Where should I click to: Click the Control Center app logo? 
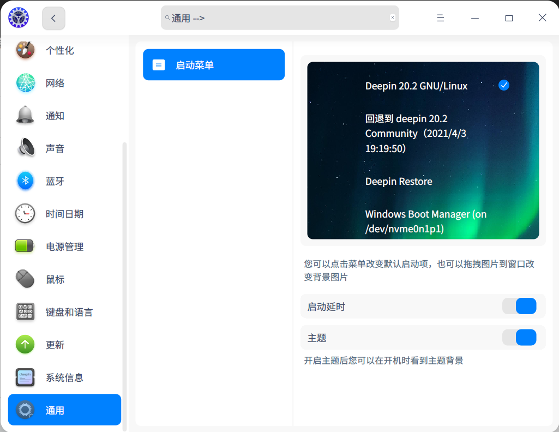[x=19, y=17]
